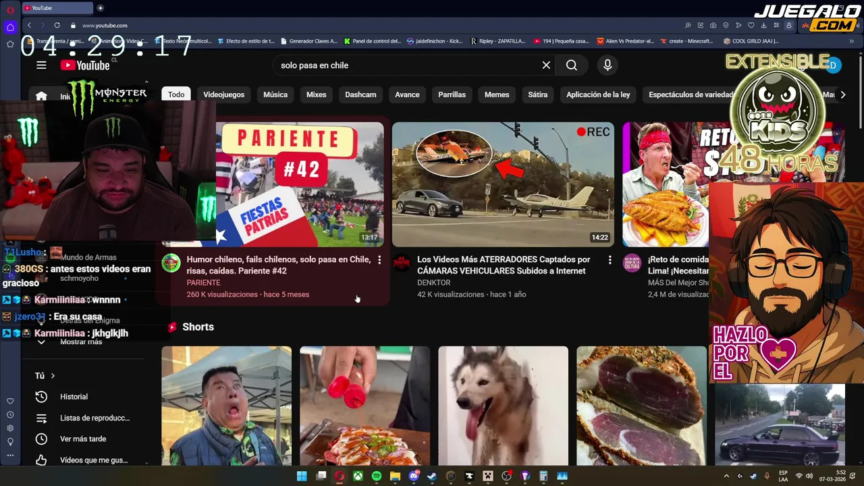This screenshot has width=864, height=486.
Task: Open more options for the Pariente video
Action: coord(379,260)
